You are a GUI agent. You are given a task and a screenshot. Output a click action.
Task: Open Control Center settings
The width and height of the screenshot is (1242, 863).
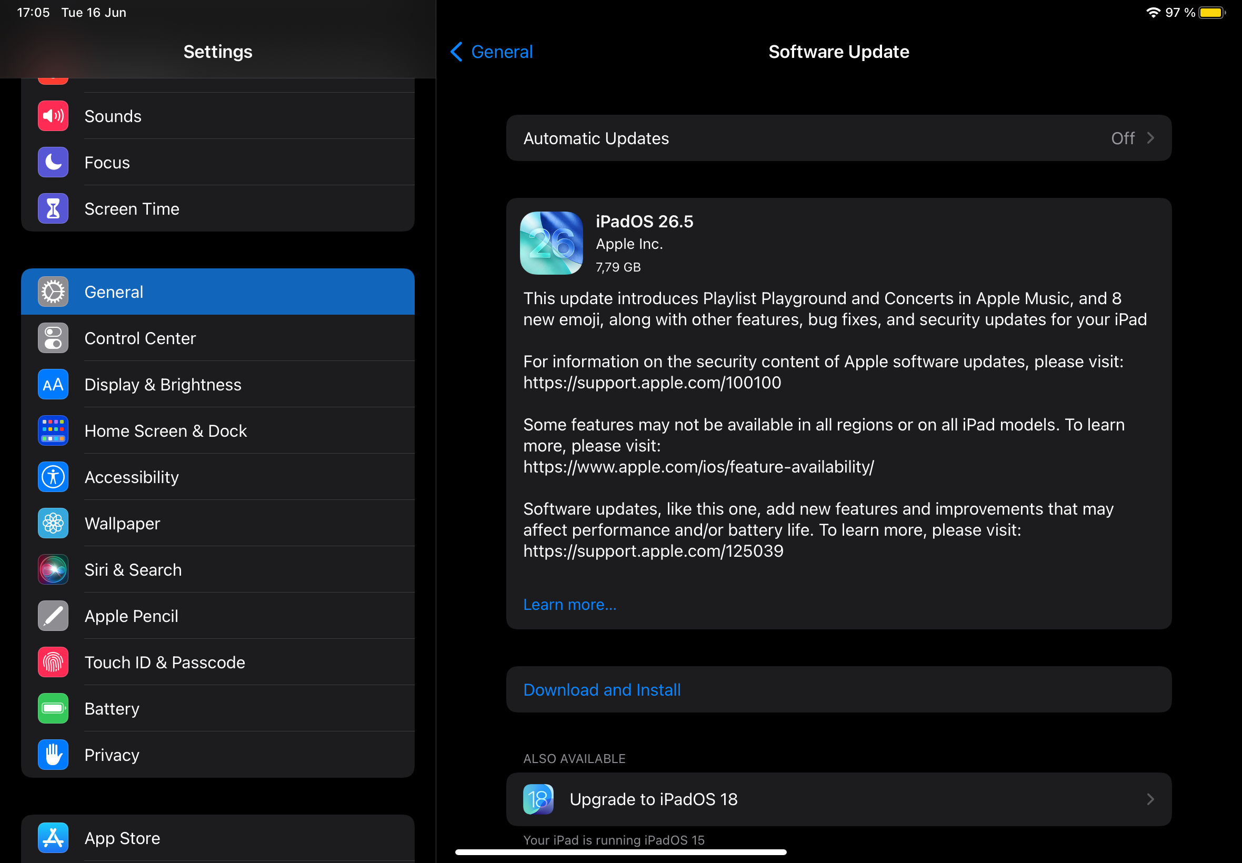[218, 338]
